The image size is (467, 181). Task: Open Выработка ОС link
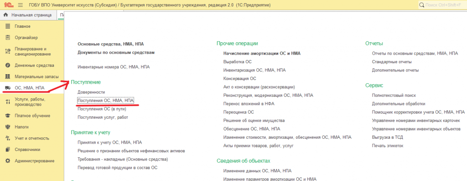click(x=237, y=62)
